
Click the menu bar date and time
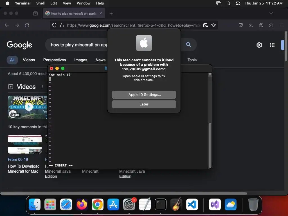tap(264, 3)
